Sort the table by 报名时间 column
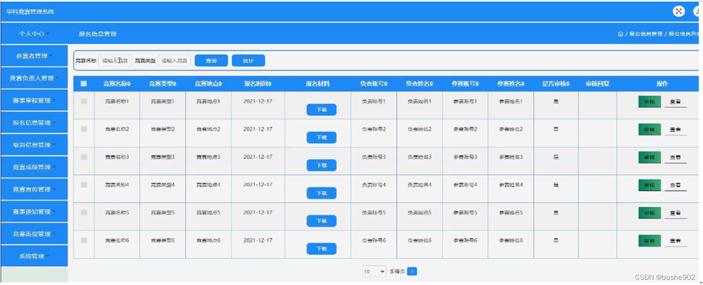Viewport: 703px width, 285px height. pos(258,84)
